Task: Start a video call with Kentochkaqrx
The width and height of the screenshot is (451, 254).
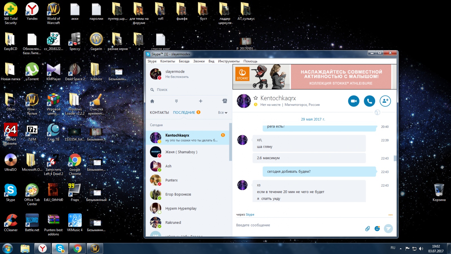Action: [353, 101]
